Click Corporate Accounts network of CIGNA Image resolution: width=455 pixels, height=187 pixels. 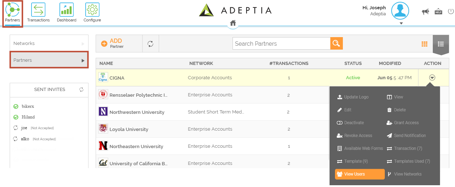[210, 77]
